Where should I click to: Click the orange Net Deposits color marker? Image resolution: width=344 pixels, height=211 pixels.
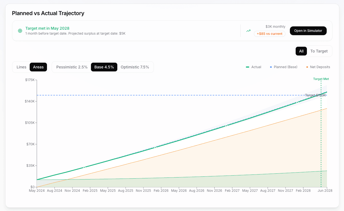tap(307, 67)
